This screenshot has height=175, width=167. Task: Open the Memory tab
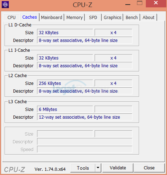point(74,18)
